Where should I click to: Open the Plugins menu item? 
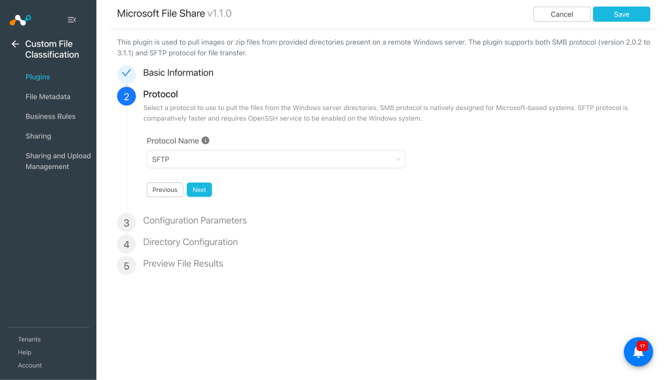click(x=37, y=77)
